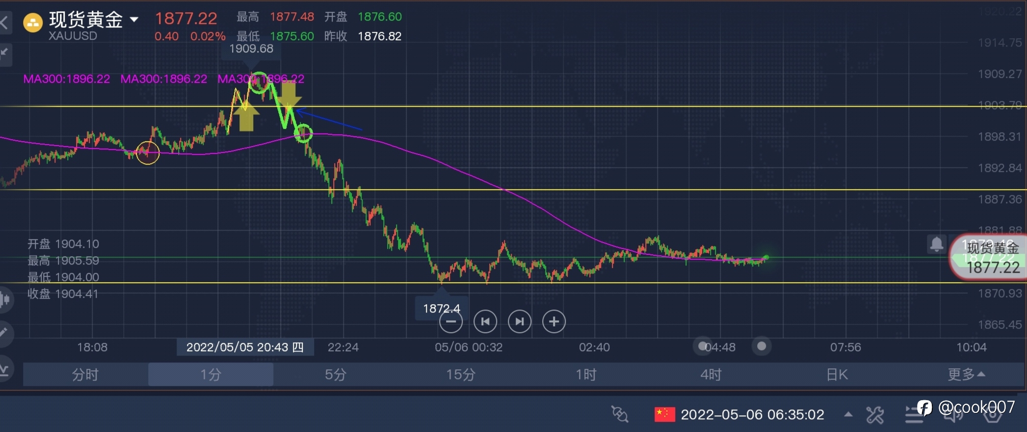The image size is (1027, 432).
Task: Expand the 现货黄金 symbol dropdown arrow
Action: [x=134, y=20]
